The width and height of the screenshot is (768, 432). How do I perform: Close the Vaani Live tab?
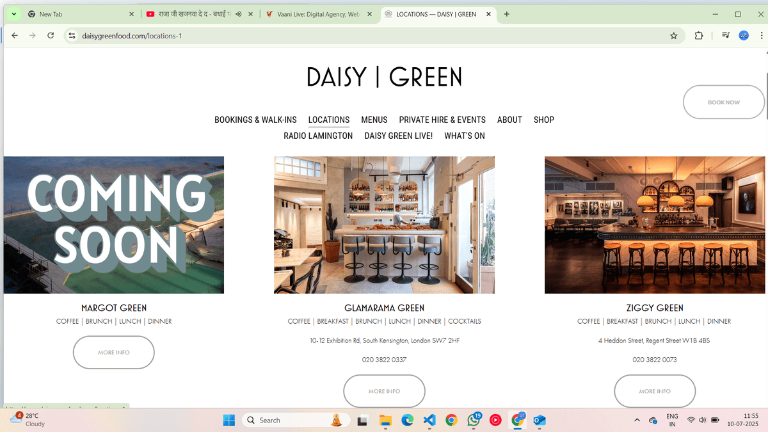[x=371, y=14]
